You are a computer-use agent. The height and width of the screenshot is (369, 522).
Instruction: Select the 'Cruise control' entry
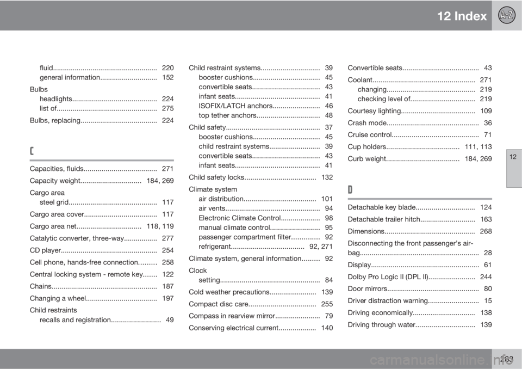[420, 134]
